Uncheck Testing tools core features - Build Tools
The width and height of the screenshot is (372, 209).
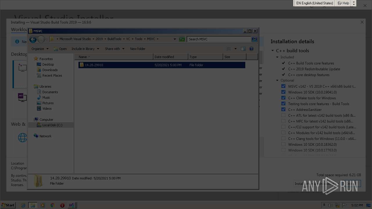(x=283, y=104)
